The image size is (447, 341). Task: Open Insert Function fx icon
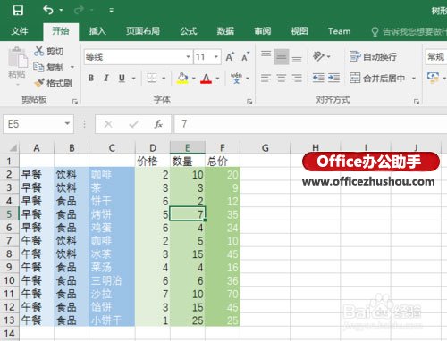click(x=158, y=124)
